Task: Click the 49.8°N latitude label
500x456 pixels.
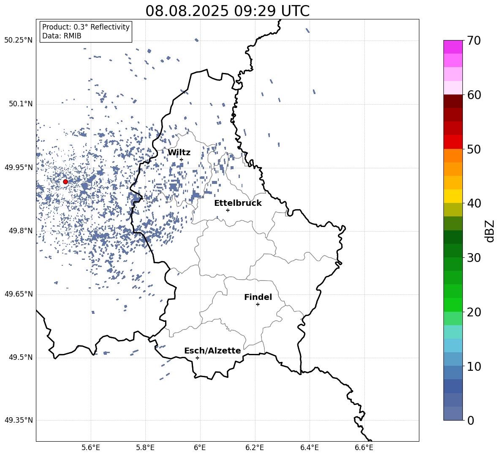Action: [x=21, y=231]
